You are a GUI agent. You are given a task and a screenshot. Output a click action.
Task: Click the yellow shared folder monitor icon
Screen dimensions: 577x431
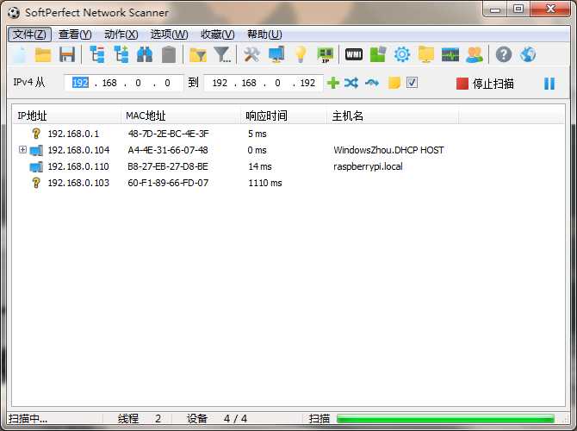(x=426, y=55)
